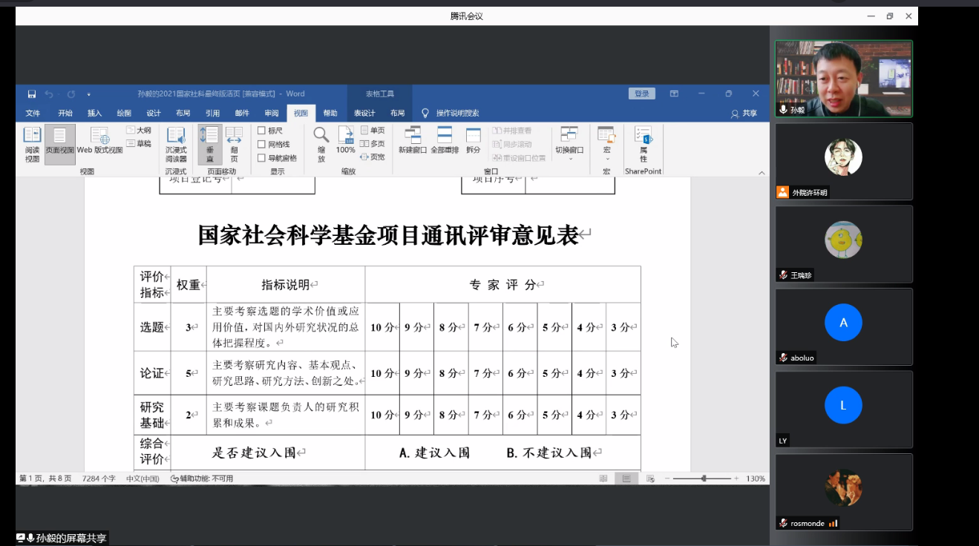Launch the 沉浸式阅读器 immersive reader
This screenshot has height=546, width=979.
(x=176, y=144)
